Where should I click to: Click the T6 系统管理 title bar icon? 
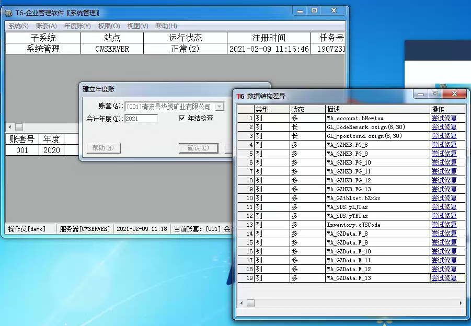pyautogui.click(x=9, y=13)
